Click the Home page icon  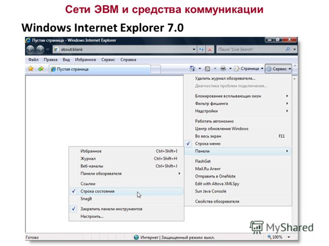[192, 68]
